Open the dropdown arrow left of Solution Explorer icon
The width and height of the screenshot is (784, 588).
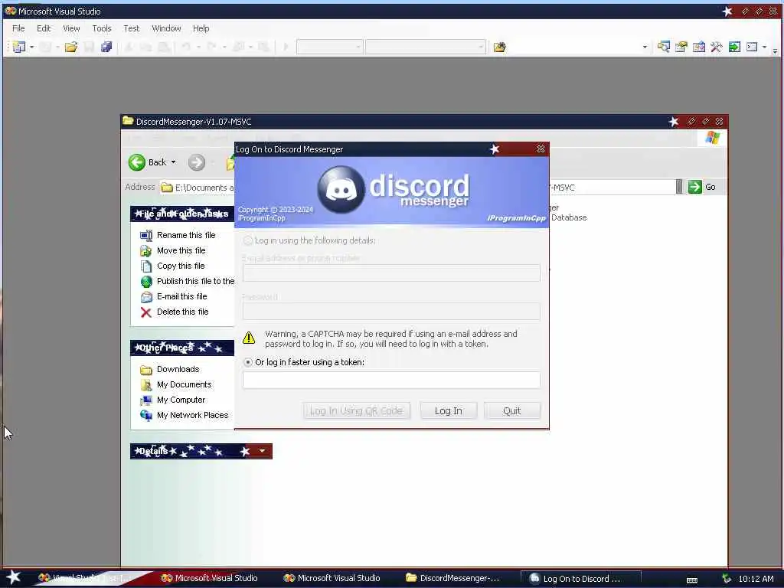(x=645, y=47)
